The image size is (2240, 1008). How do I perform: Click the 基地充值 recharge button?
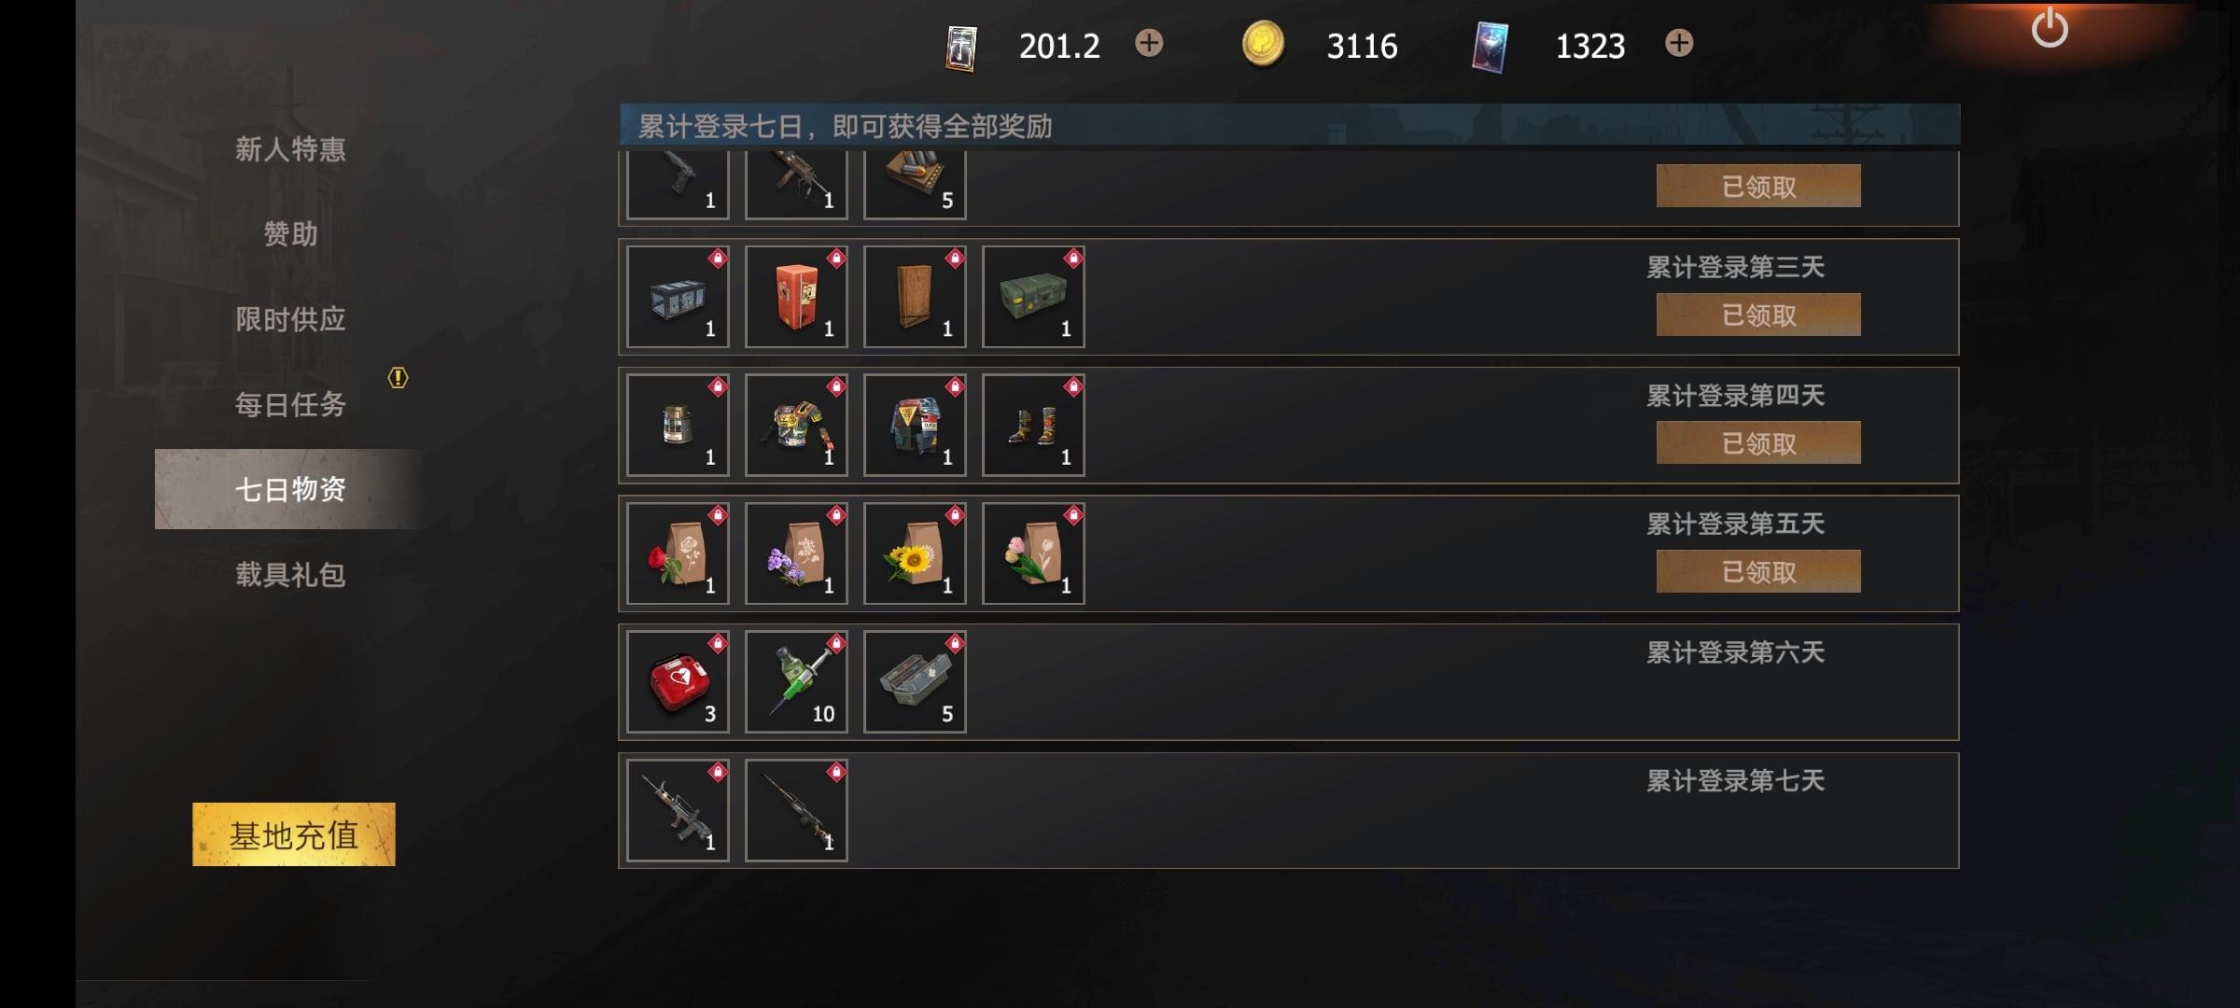coord(294,834)
